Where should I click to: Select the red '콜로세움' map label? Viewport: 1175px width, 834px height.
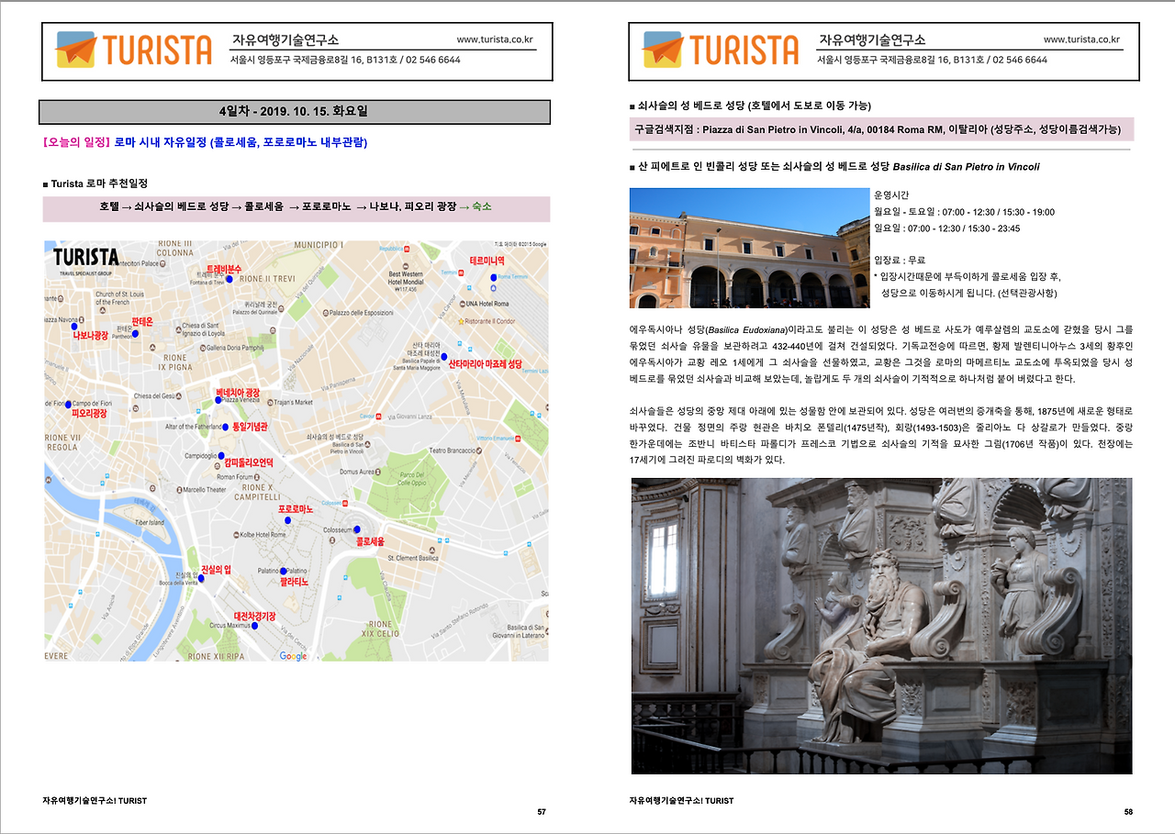370,543
